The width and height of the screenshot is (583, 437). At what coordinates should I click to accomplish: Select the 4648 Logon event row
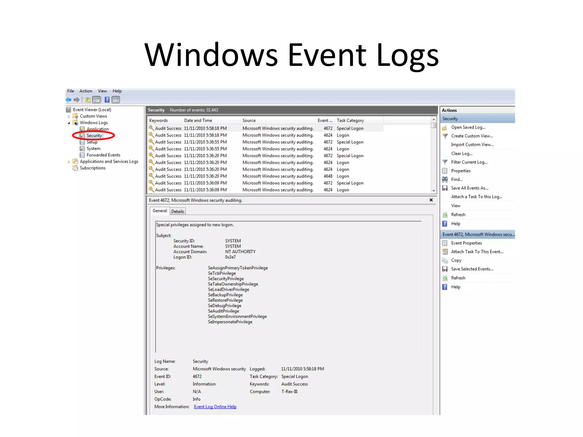[265, 176]
